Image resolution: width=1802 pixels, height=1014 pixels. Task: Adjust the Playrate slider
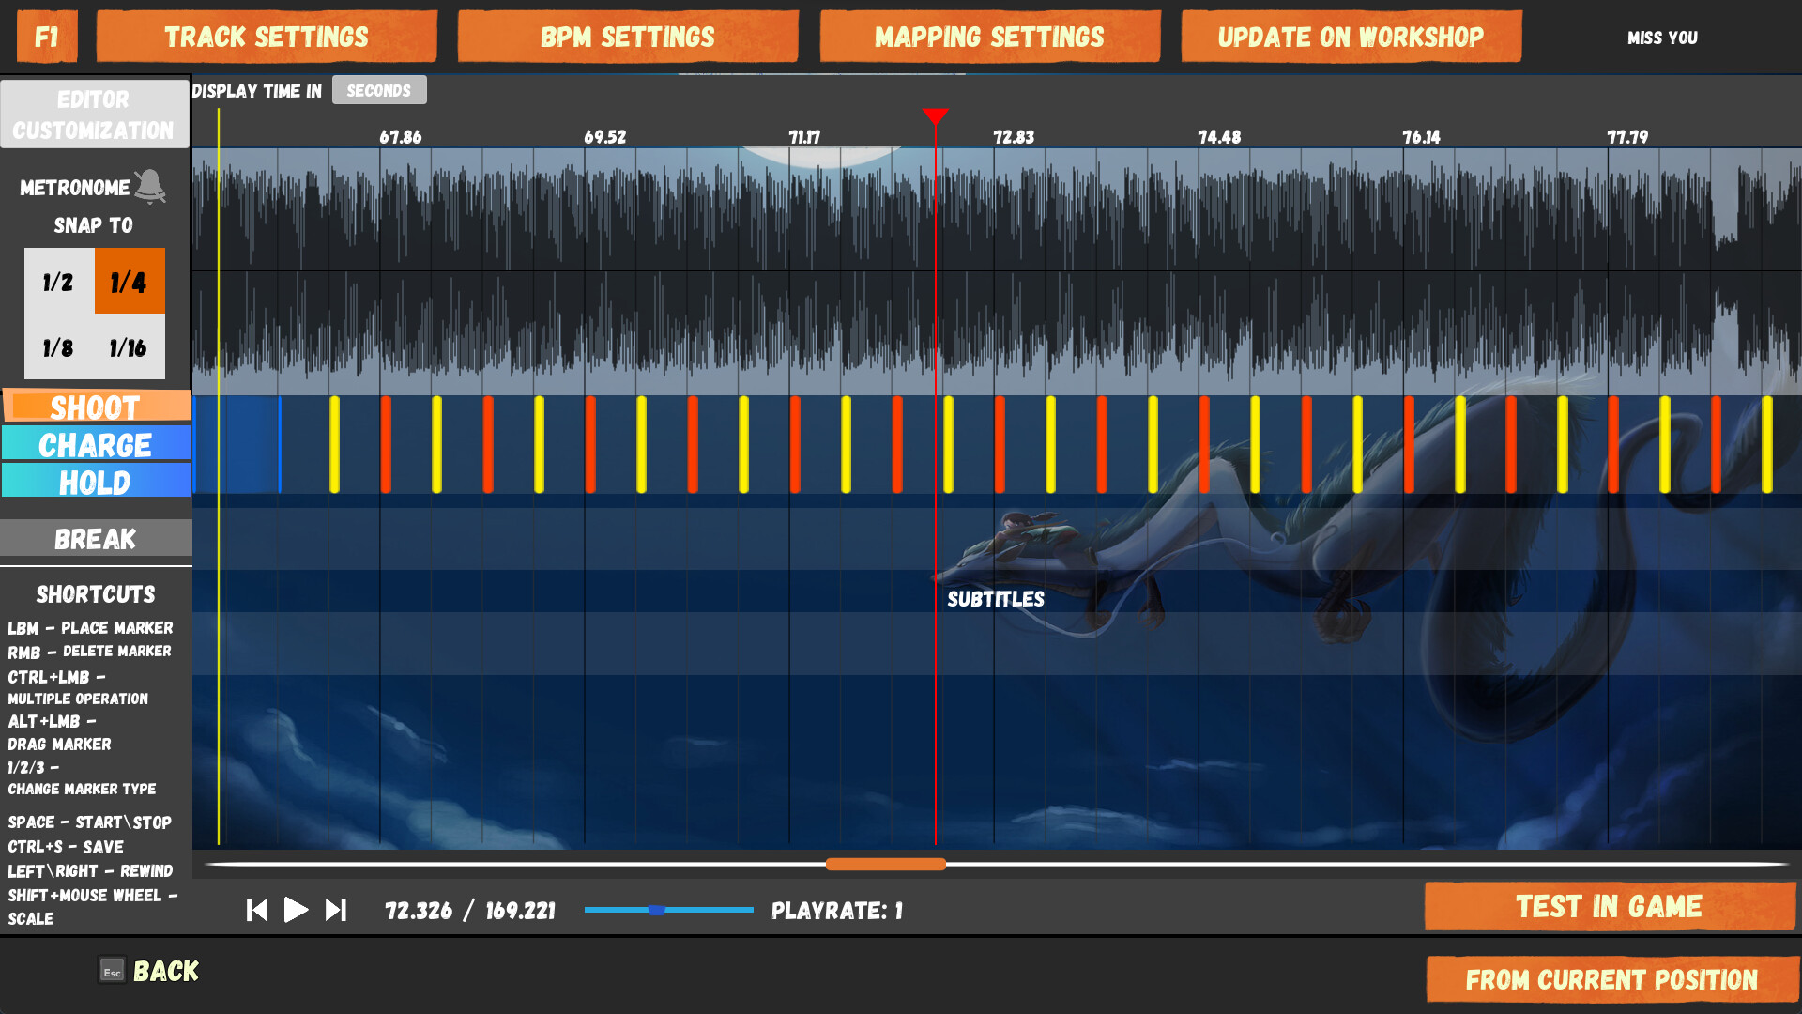[656, 910]
